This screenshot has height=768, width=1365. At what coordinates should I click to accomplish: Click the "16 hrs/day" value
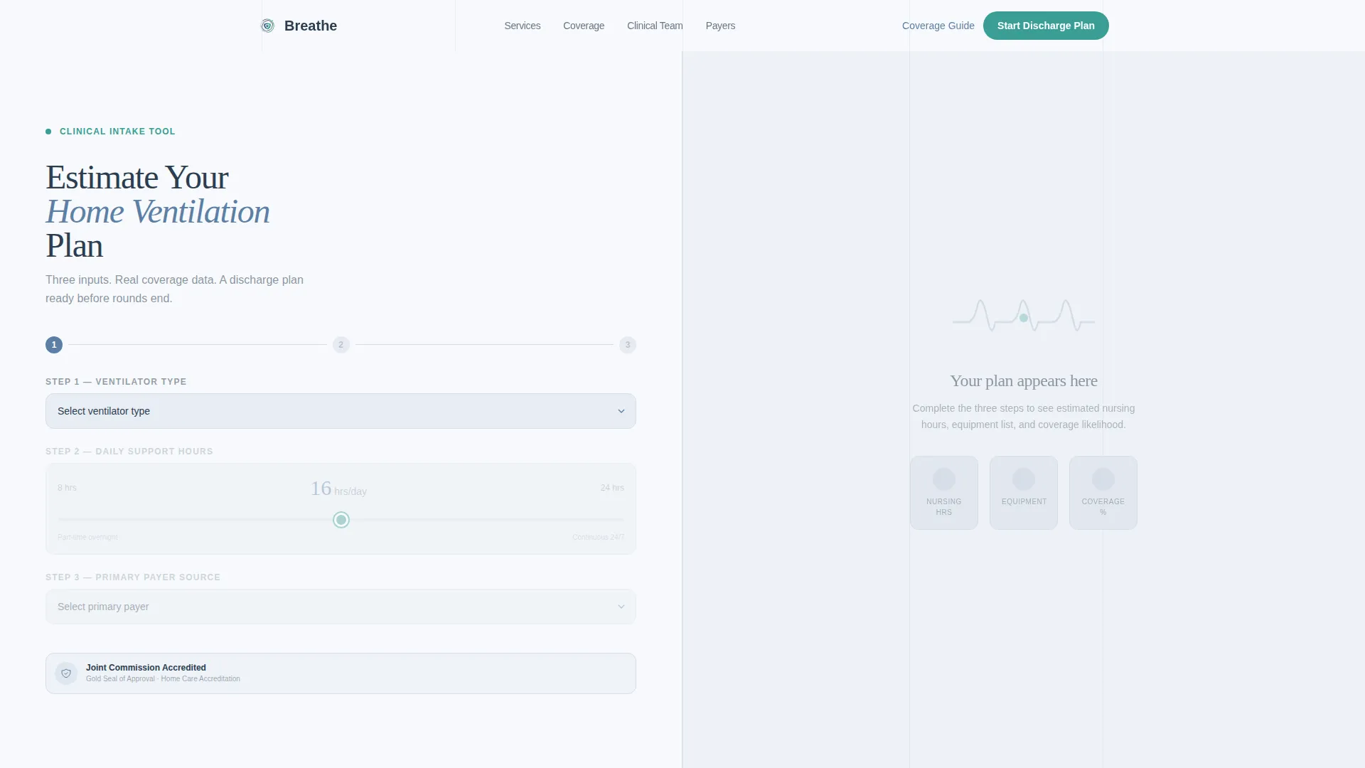pos(338,489)
